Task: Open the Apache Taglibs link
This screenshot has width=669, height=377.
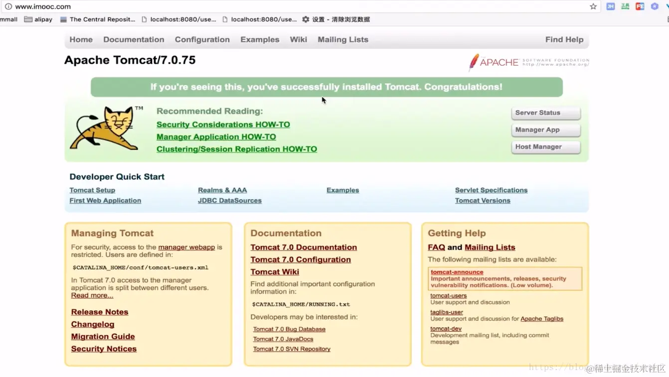Action: tap(542, 319)
